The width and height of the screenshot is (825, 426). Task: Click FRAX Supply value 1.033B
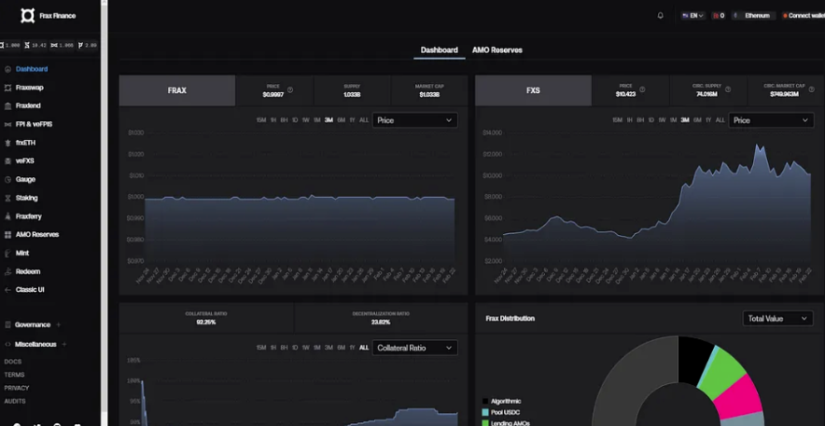[x=352, y=95]
